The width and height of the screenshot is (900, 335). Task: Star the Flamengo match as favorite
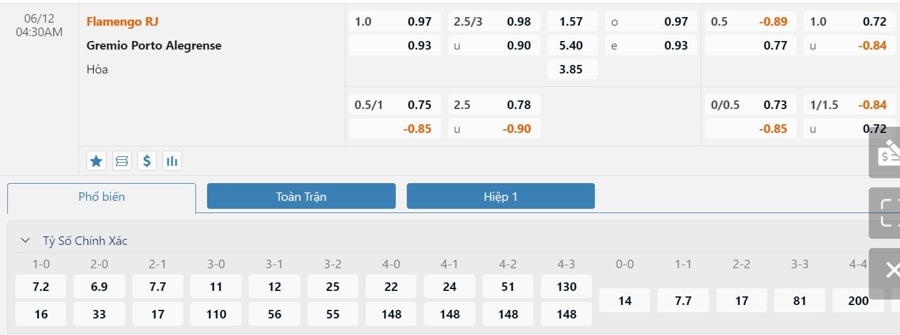(96, 161)
